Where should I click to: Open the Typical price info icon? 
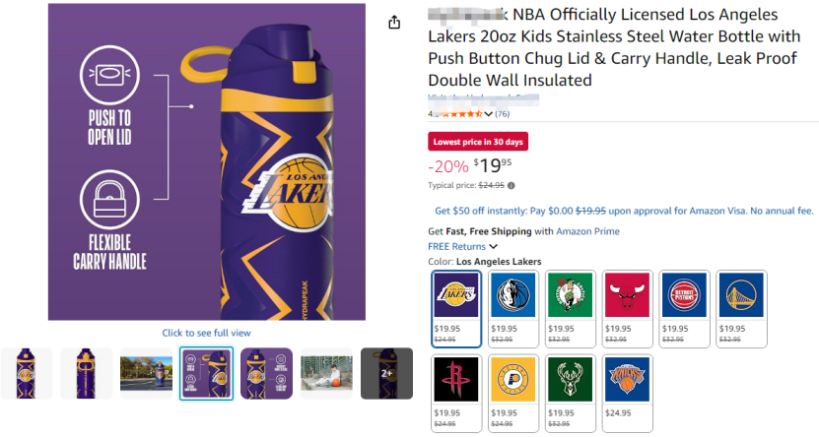[511, 186]
